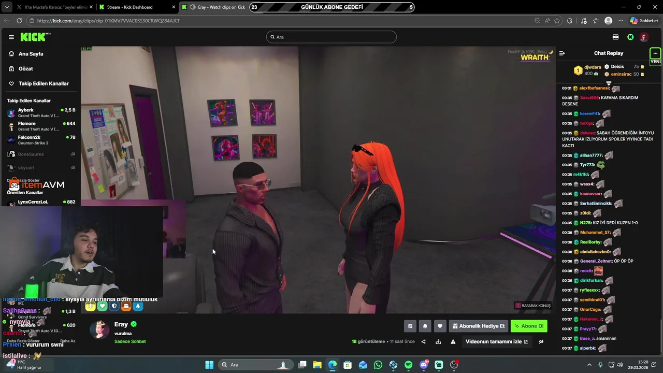Open the Favorites list icon
Screen dimensions: 663x373
596,21
